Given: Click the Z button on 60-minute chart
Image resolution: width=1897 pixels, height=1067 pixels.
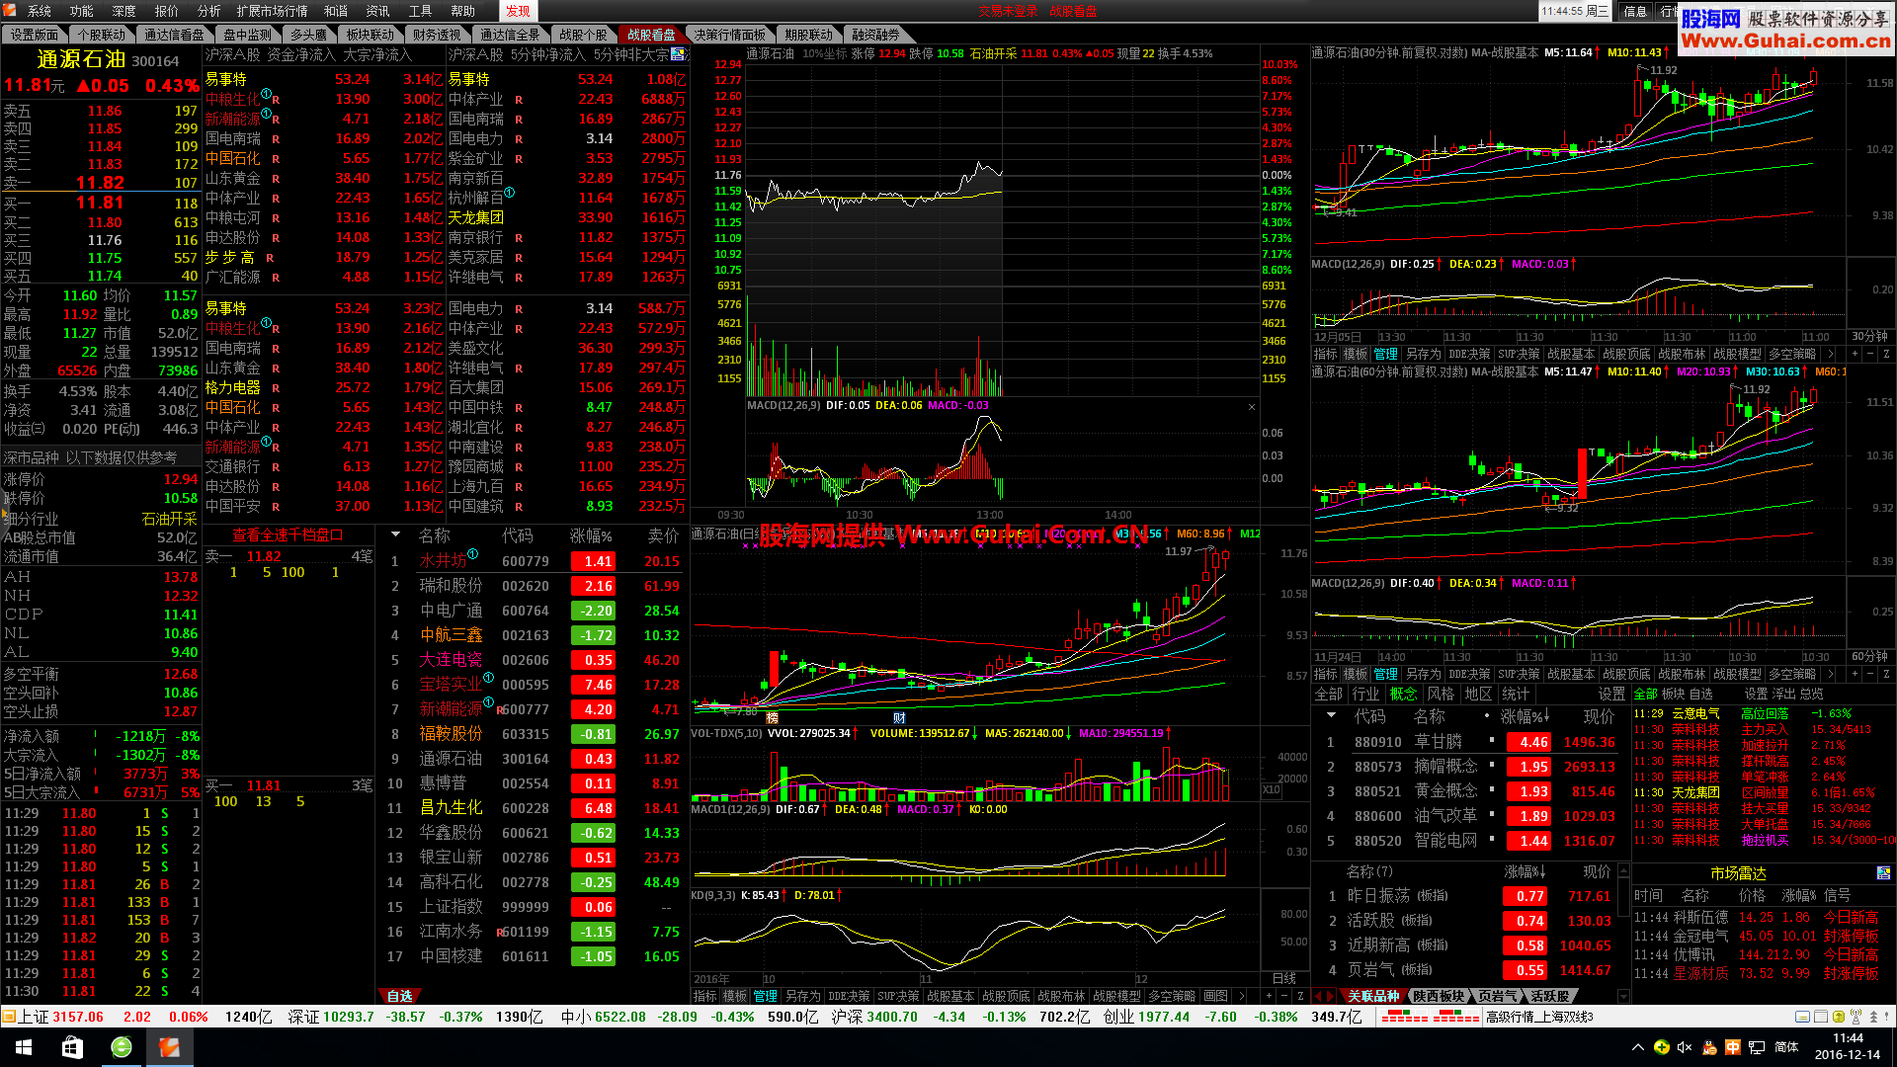Looking at the screenshot, I should (1886, 674).
